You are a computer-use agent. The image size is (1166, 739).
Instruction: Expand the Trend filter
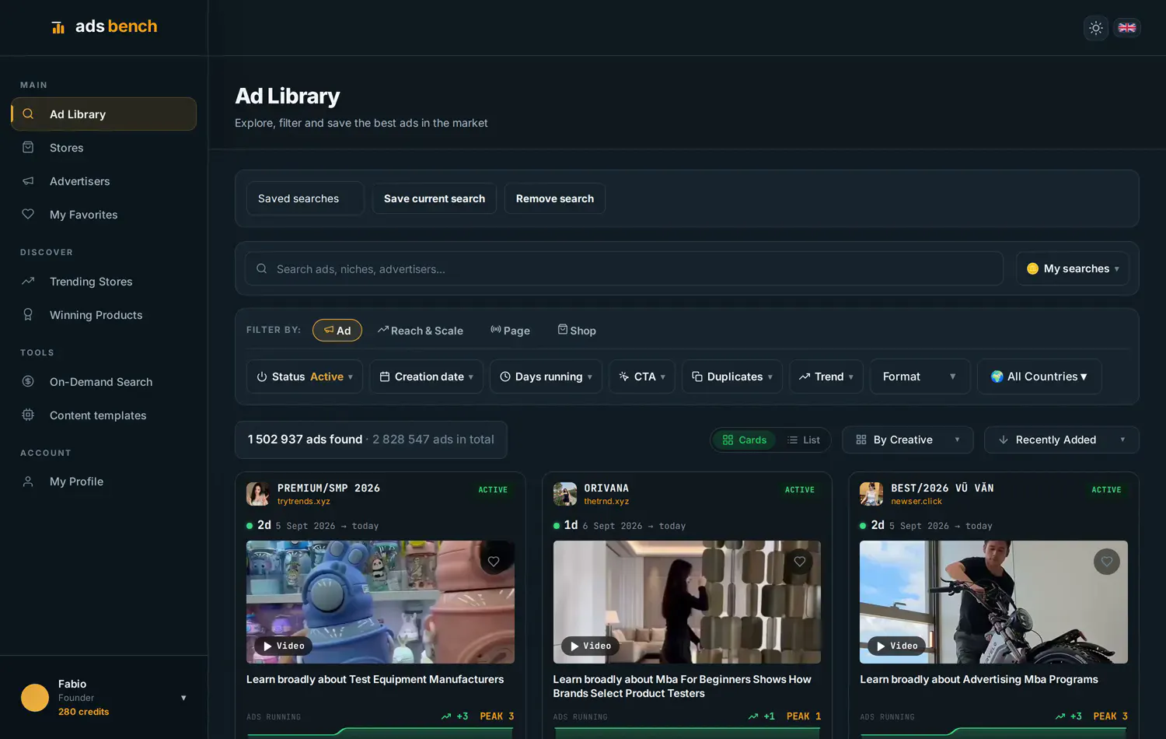[x=826, y=377]
